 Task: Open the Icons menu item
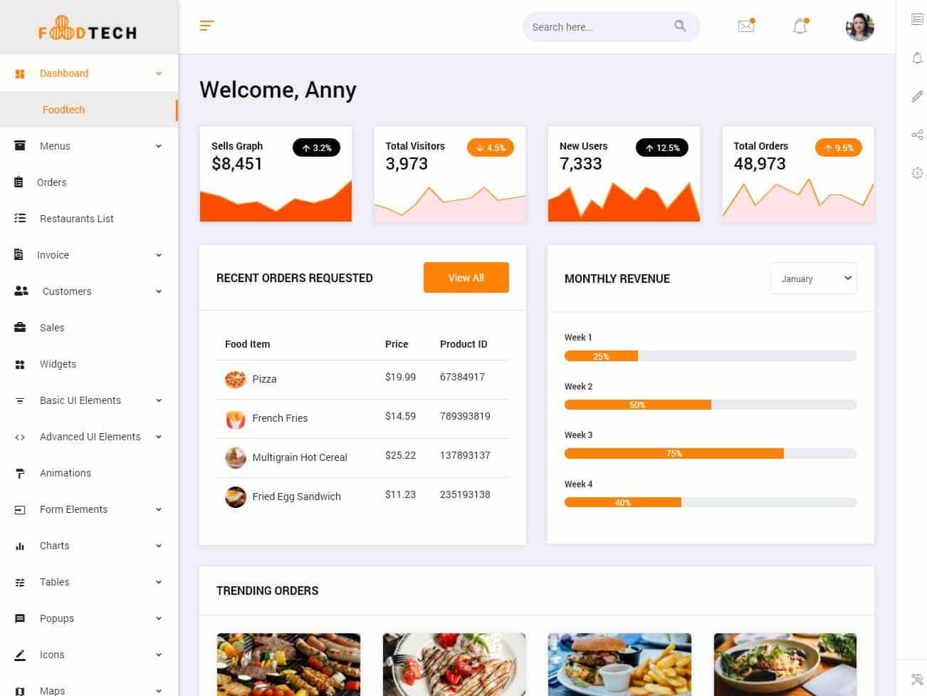click(x=88, y=655)
